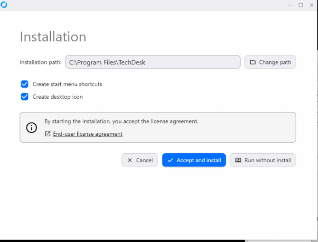Viewport: 318px width, 242px height.
Task: Click the circled info icon in the license box
Action: [31, 128]
